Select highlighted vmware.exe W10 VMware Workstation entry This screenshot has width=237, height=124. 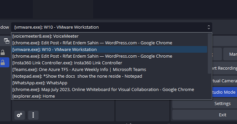point(109,49)
